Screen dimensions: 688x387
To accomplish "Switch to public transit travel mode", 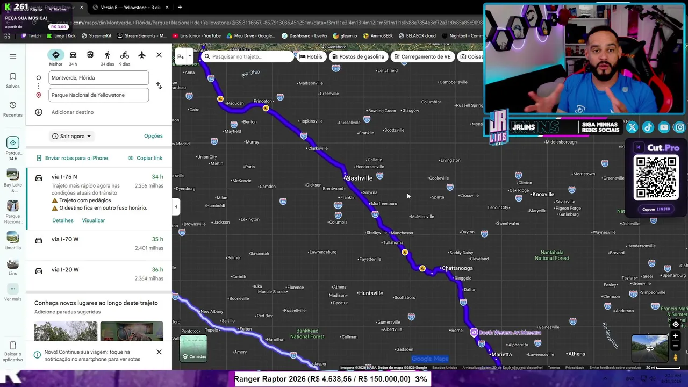I will pos(90,55).
